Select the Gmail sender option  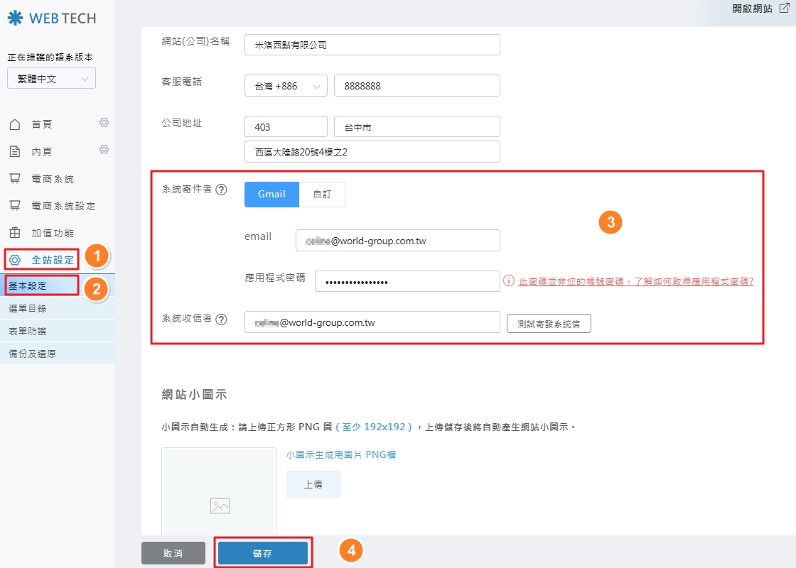point(271,193)
